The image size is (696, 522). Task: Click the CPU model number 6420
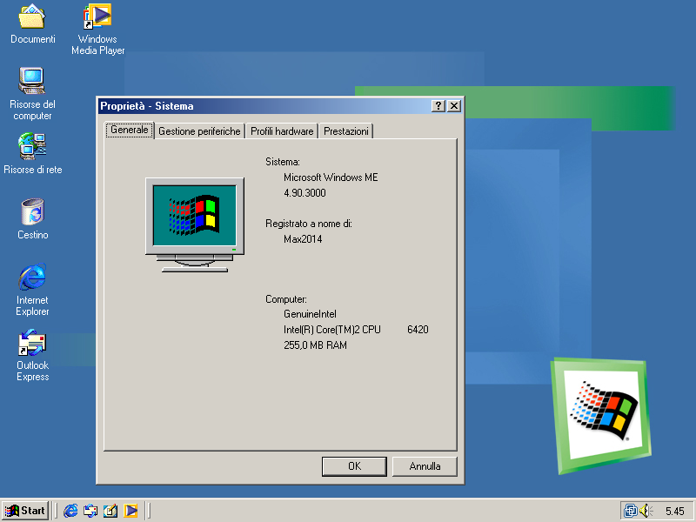coord(418,330)
